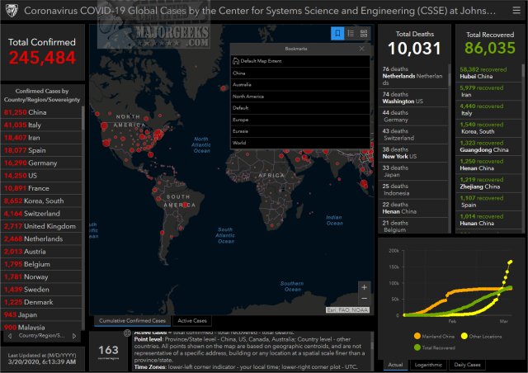This screenshot has width=528, height=373.
Task: Select 58,382 recovered Hubei China entry
Action: [x=488, y=73]
